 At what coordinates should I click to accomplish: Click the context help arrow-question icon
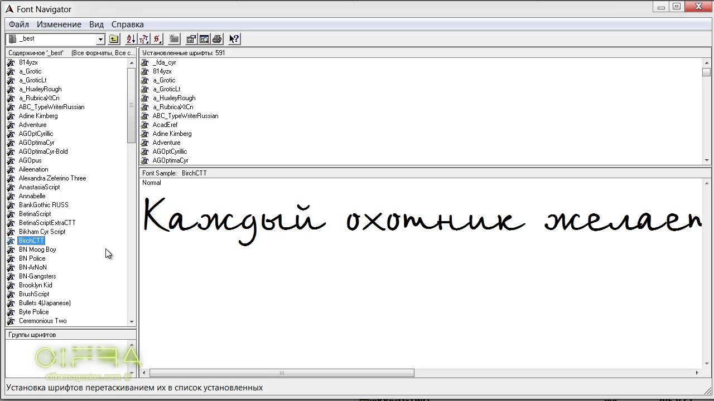234,39
